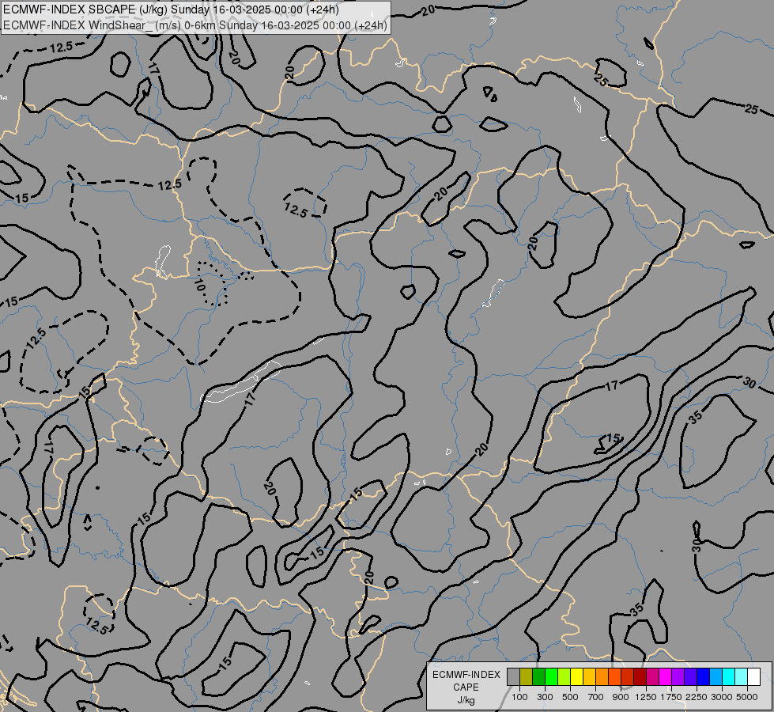This screenshot has width=774, height=712.
Task: Click the 1250 legend value
Action: [646, 697]
